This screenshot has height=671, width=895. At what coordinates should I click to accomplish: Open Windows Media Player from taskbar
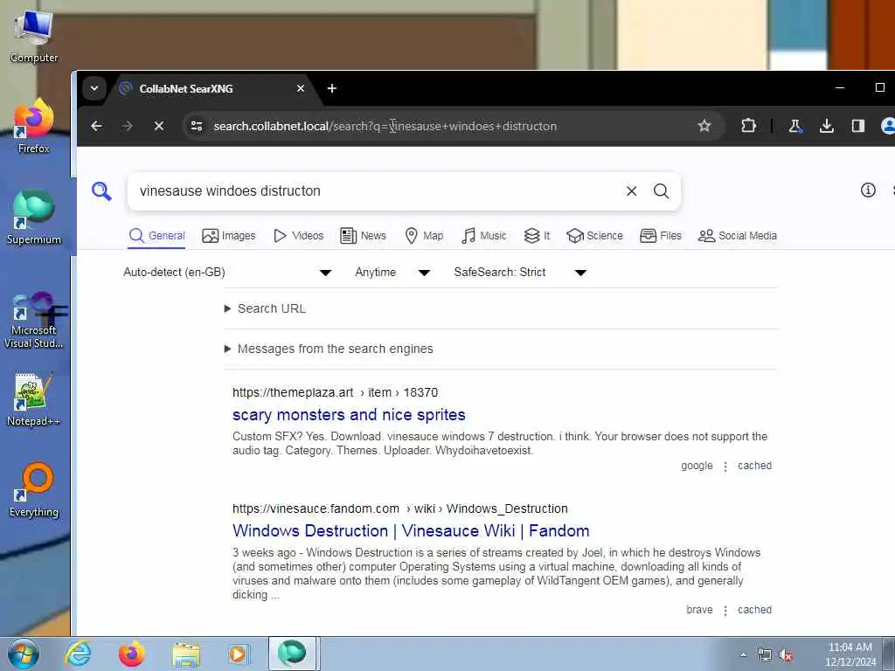click(x=238, y=654)
